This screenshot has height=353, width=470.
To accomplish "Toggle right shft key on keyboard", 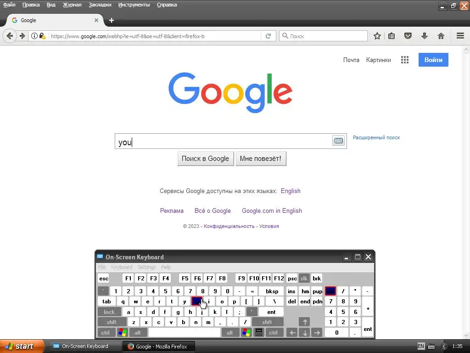I will [267, 322].
